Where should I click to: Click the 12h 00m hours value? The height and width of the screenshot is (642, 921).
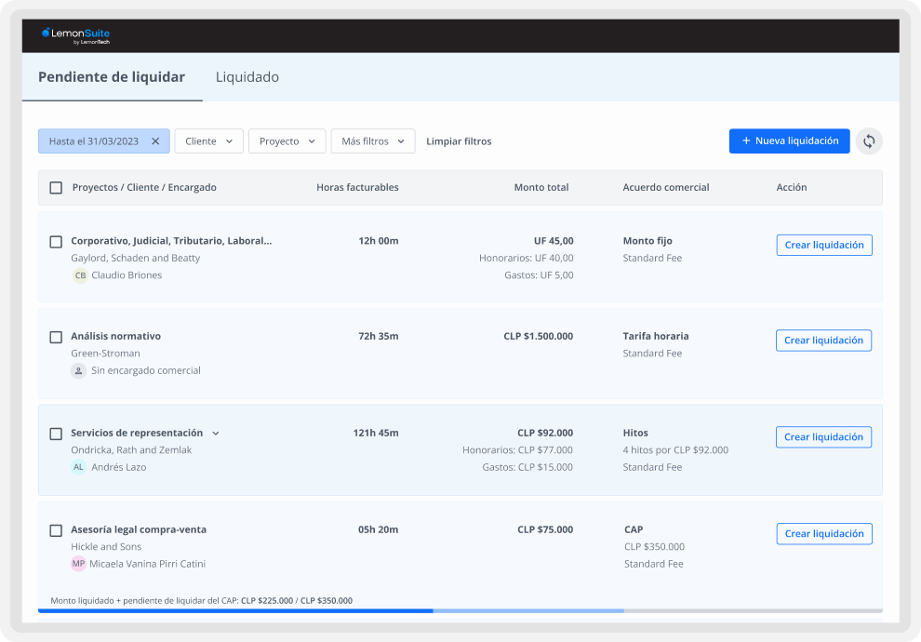(379, 241)
